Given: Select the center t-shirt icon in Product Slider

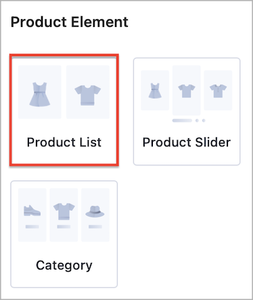Looking at the screenshot, I should coord(187,91).
